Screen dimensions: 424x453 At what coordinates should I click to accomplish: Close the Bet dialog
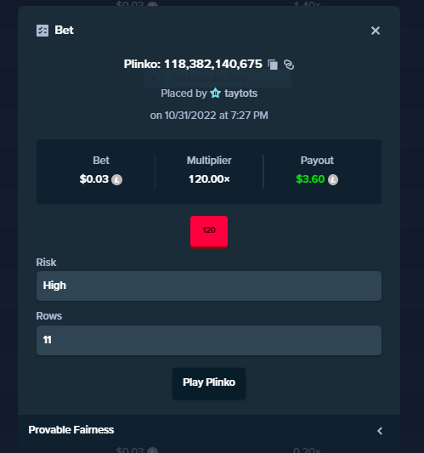click(x=376, y=31)
